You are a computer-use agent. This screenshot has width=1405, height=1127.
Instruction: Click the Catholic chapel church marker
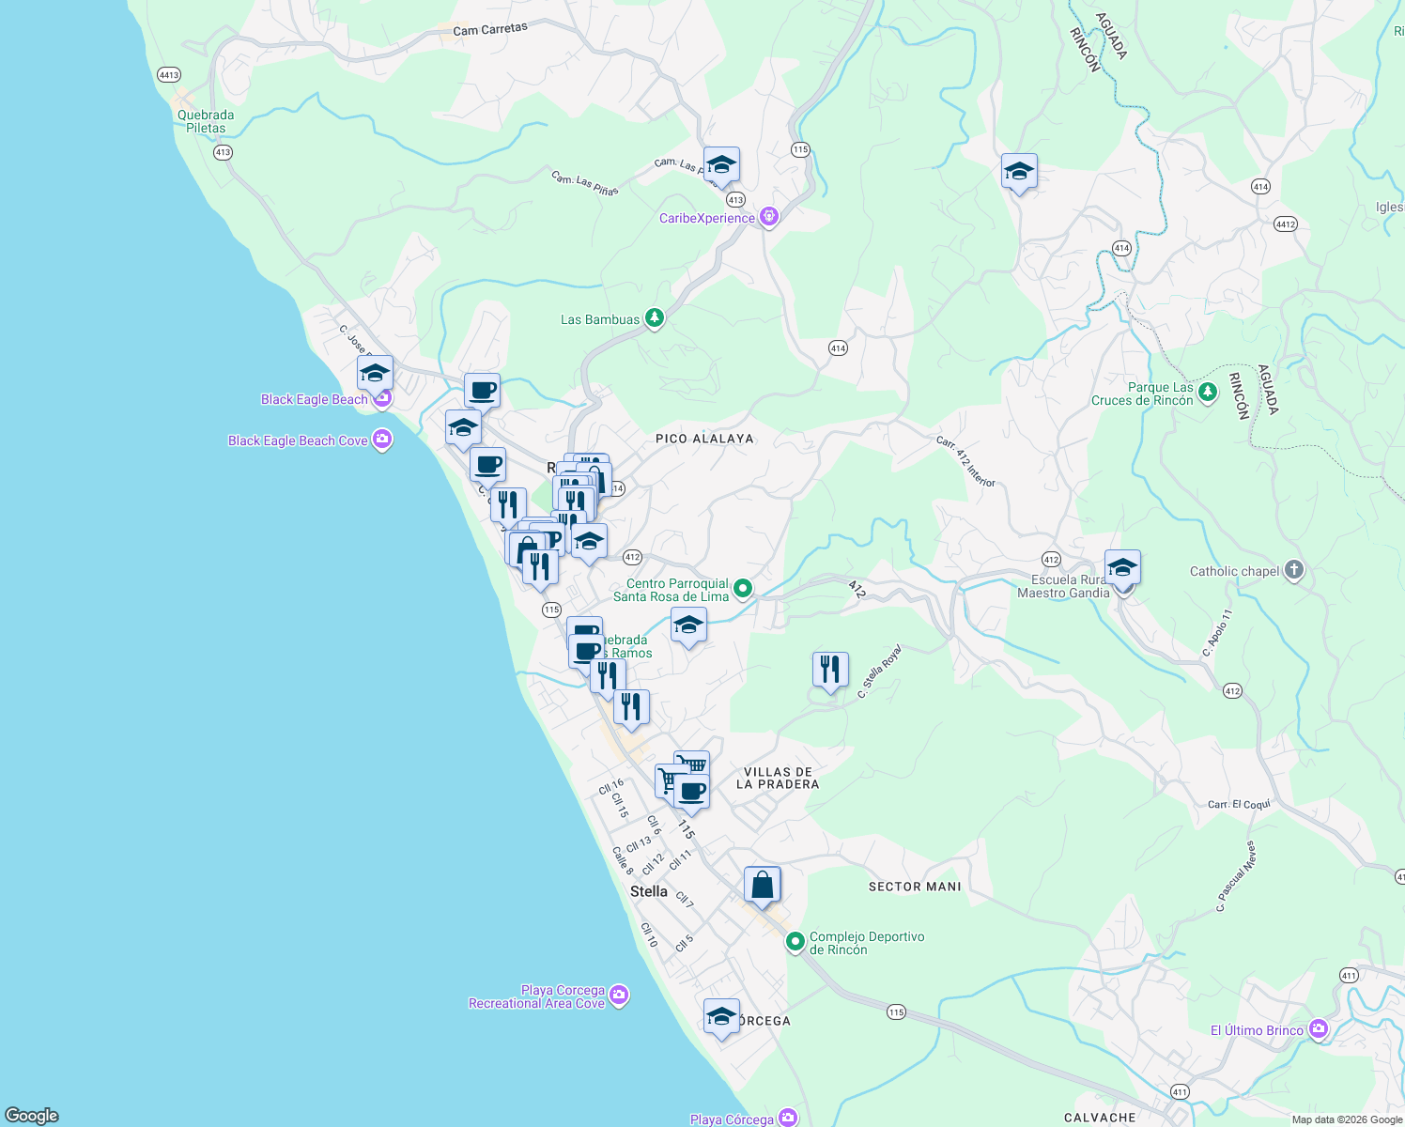(1293, 569)
